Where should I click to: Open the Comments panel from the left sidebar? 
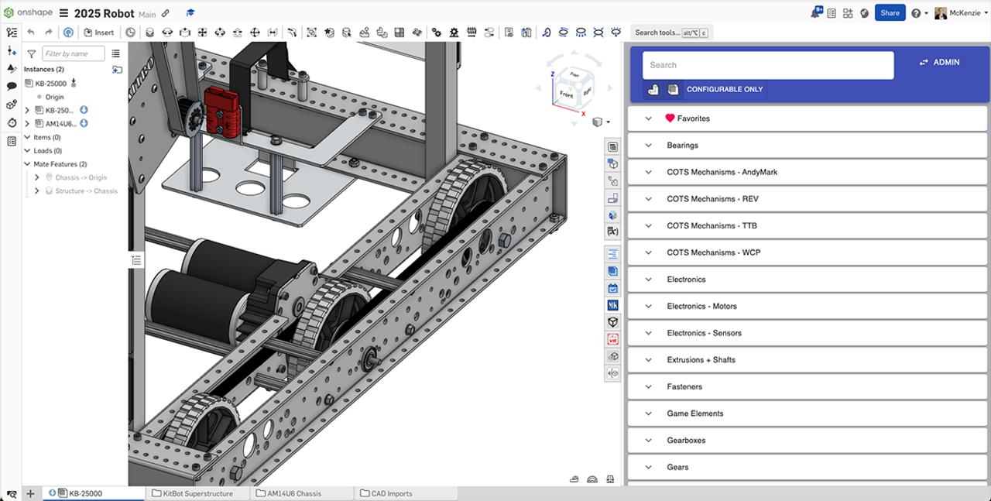pos(10,86)
